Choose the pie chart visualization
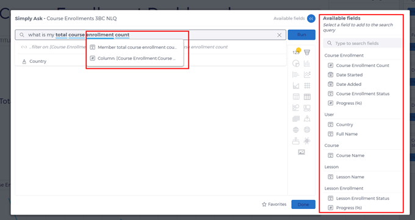The image size is (415, 220). point(295,63)
